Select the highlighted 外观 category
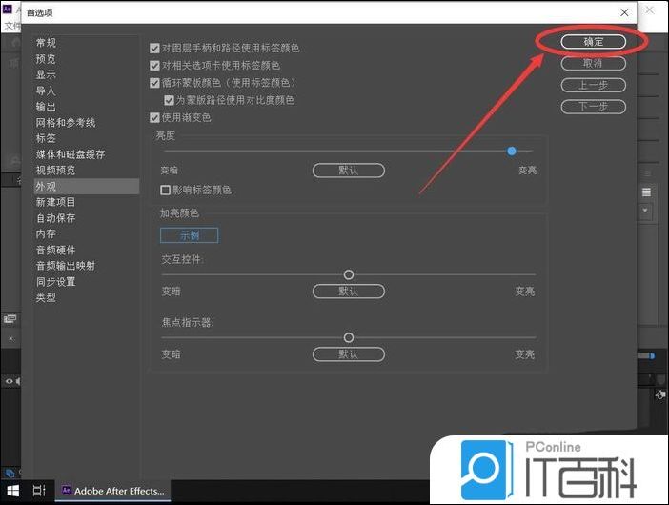 point(87,187)
